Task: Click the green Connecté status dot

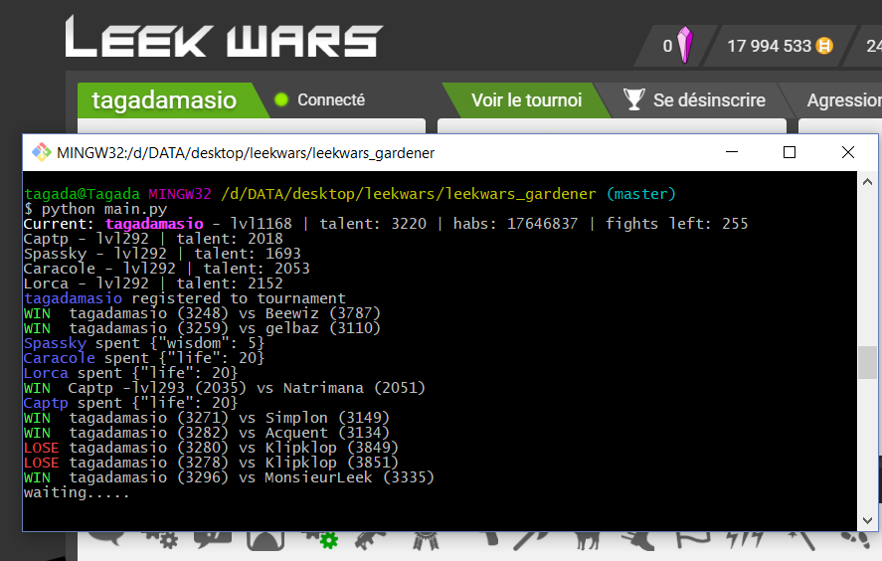Action: point(281,99)
